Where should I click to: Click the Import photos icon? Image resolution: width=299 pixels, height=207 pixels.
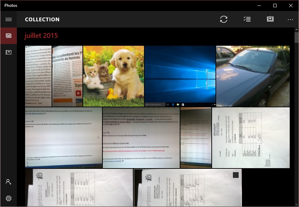coord(270,19)
